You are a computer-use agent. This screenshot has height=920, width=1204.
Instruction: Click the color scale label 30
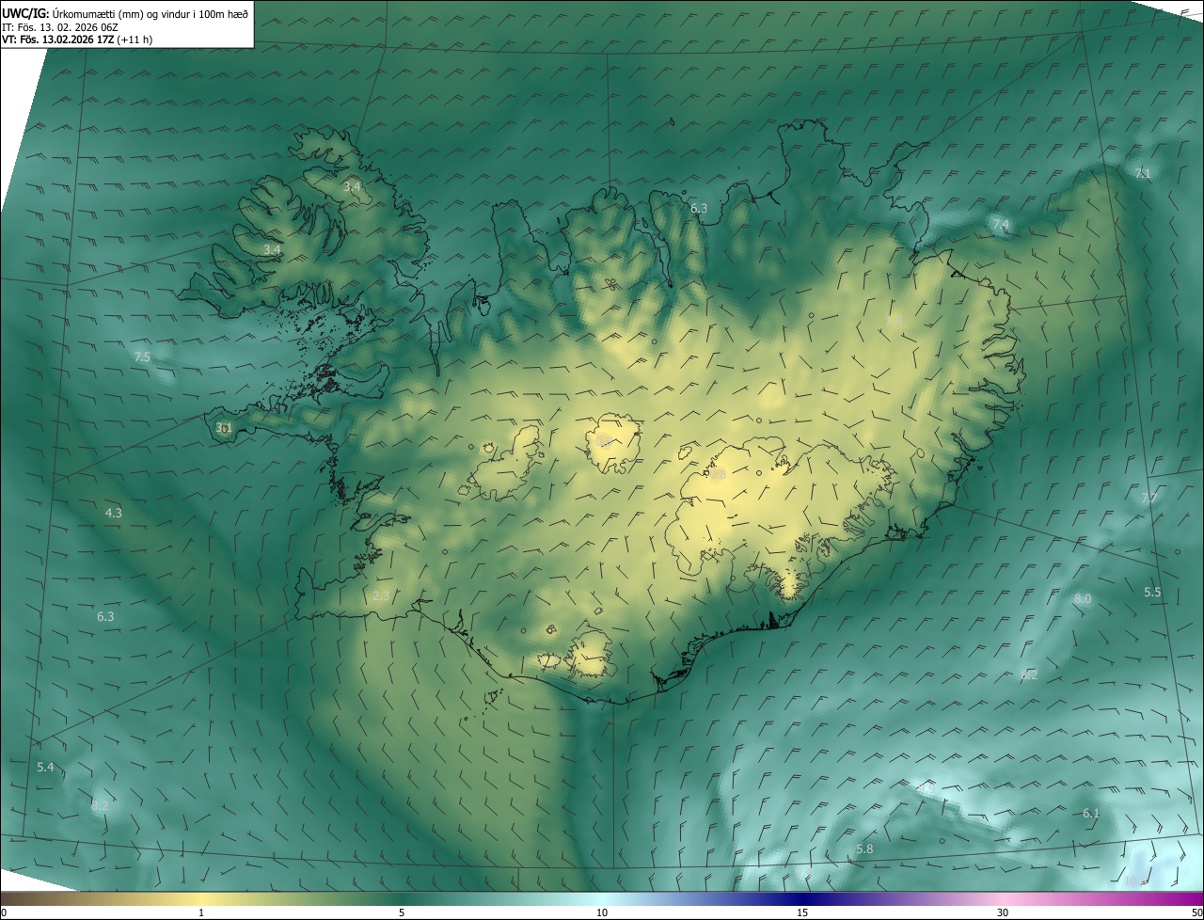pos(1003,912)
